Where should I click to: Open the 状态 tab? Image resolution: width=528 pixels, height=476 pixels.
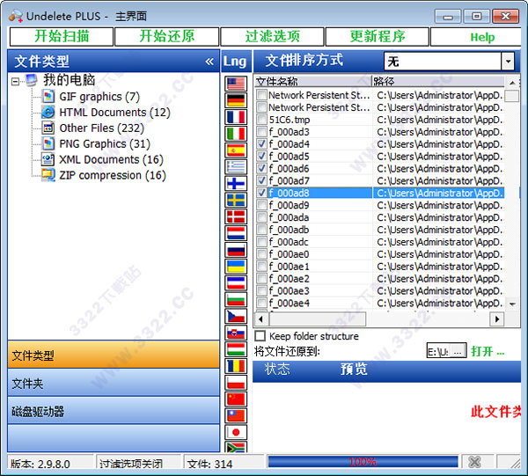[277, 370]
